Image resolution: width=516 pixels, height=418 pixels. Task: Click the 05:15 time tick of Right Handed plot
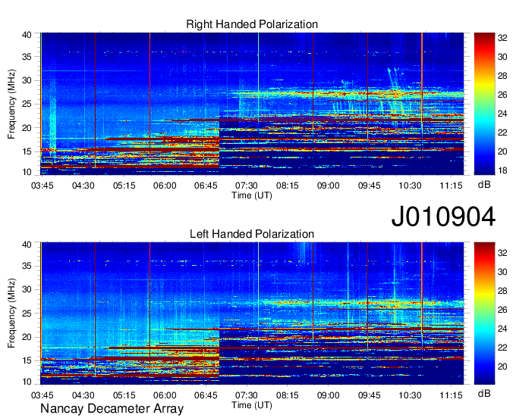tap(124, 186)
